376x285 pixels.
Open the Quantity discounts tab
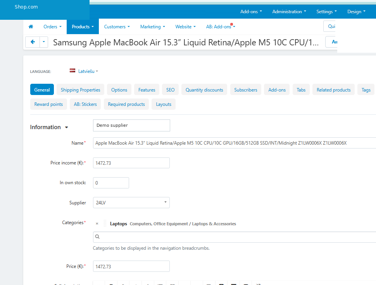(x=204, y=90)
